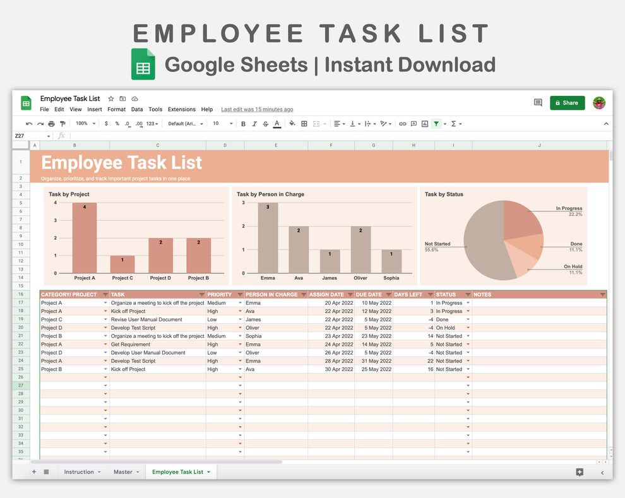
Task: Click the undo arrow icon
Action: point(29,124)
